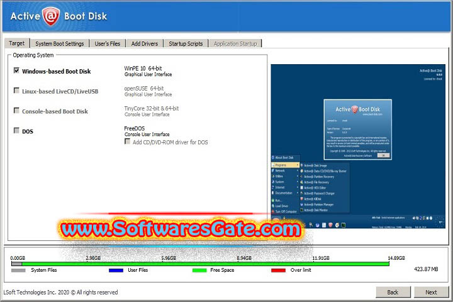Click the boot disk desktop preview image

coord(358,146)
